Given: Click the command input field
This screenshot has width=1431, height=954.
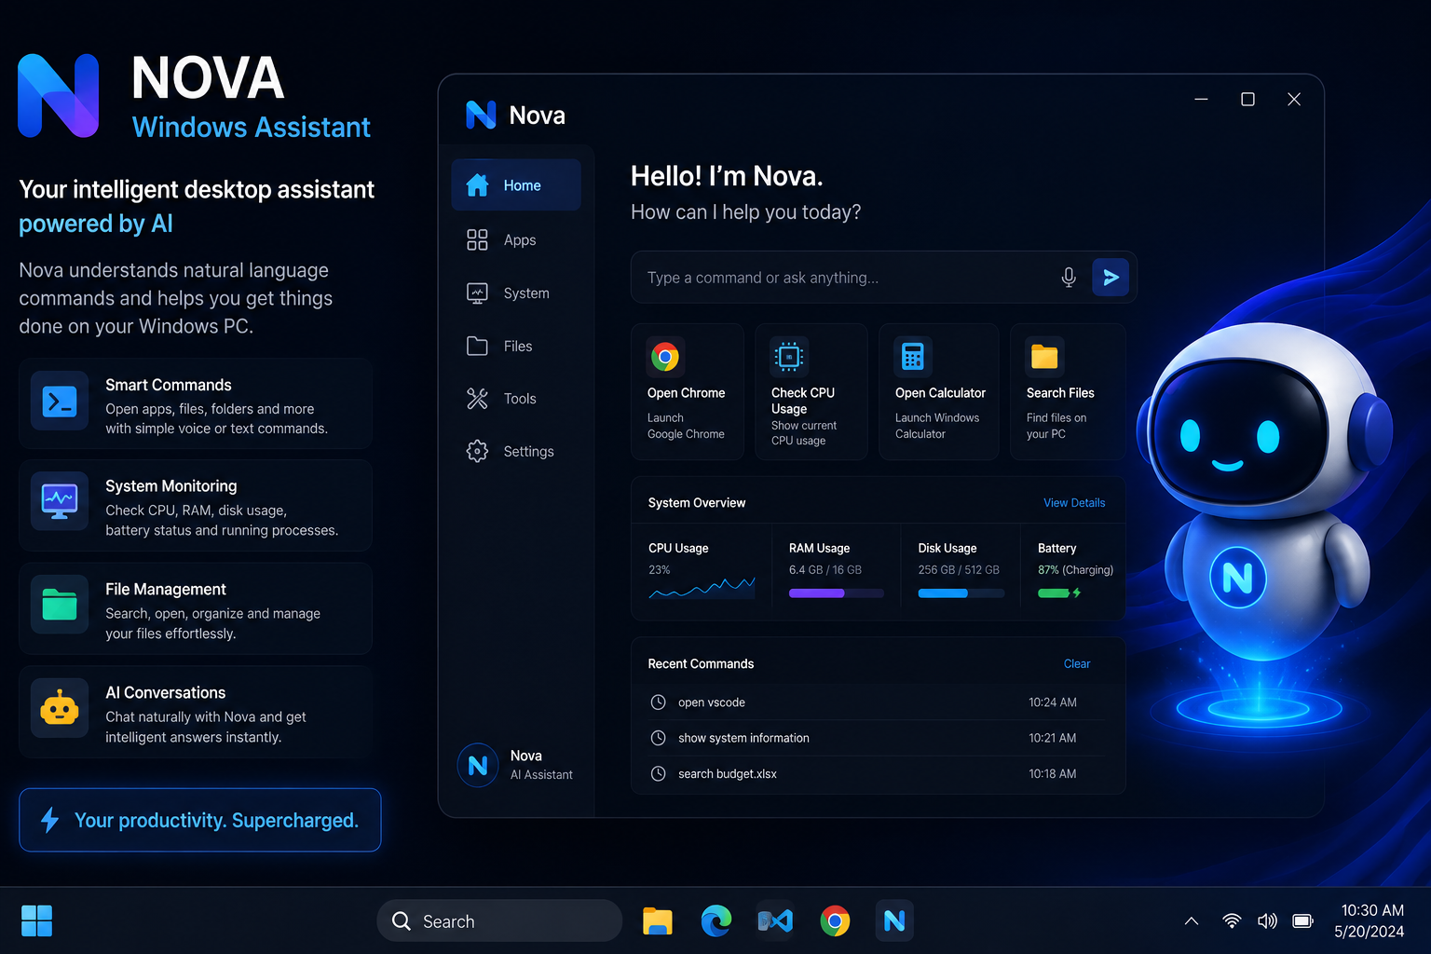Looking at the screenshot, I should coord(883,277).
